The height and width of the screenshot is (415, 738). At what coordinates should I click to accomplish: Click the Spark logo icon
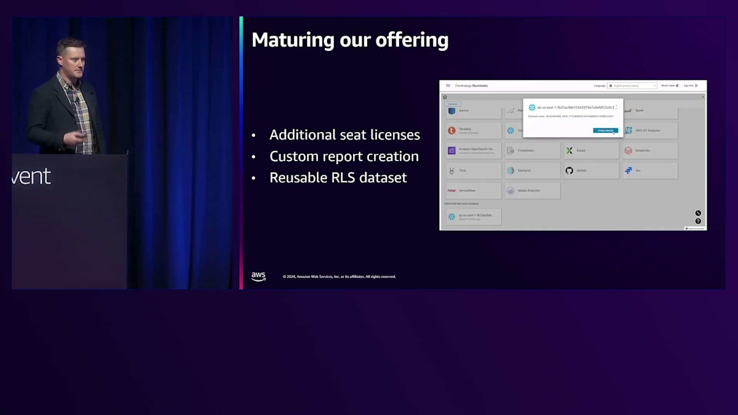pyautogui.click(x=628, y=111)
